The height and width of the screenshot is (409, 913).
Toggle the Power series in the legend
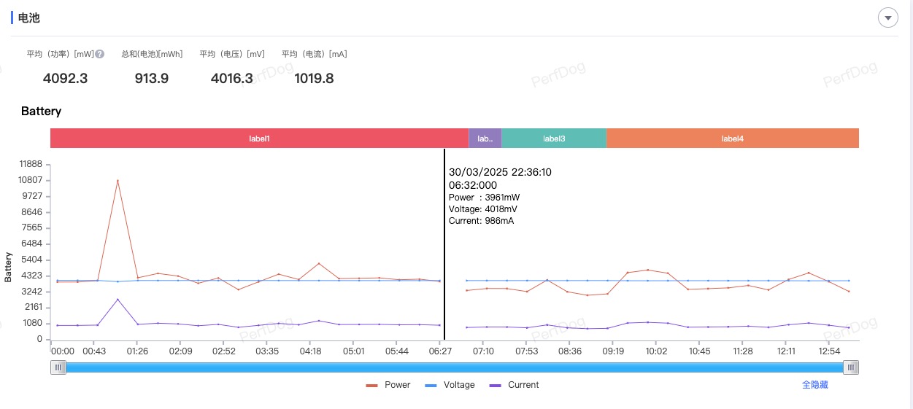tap(388, 385)
